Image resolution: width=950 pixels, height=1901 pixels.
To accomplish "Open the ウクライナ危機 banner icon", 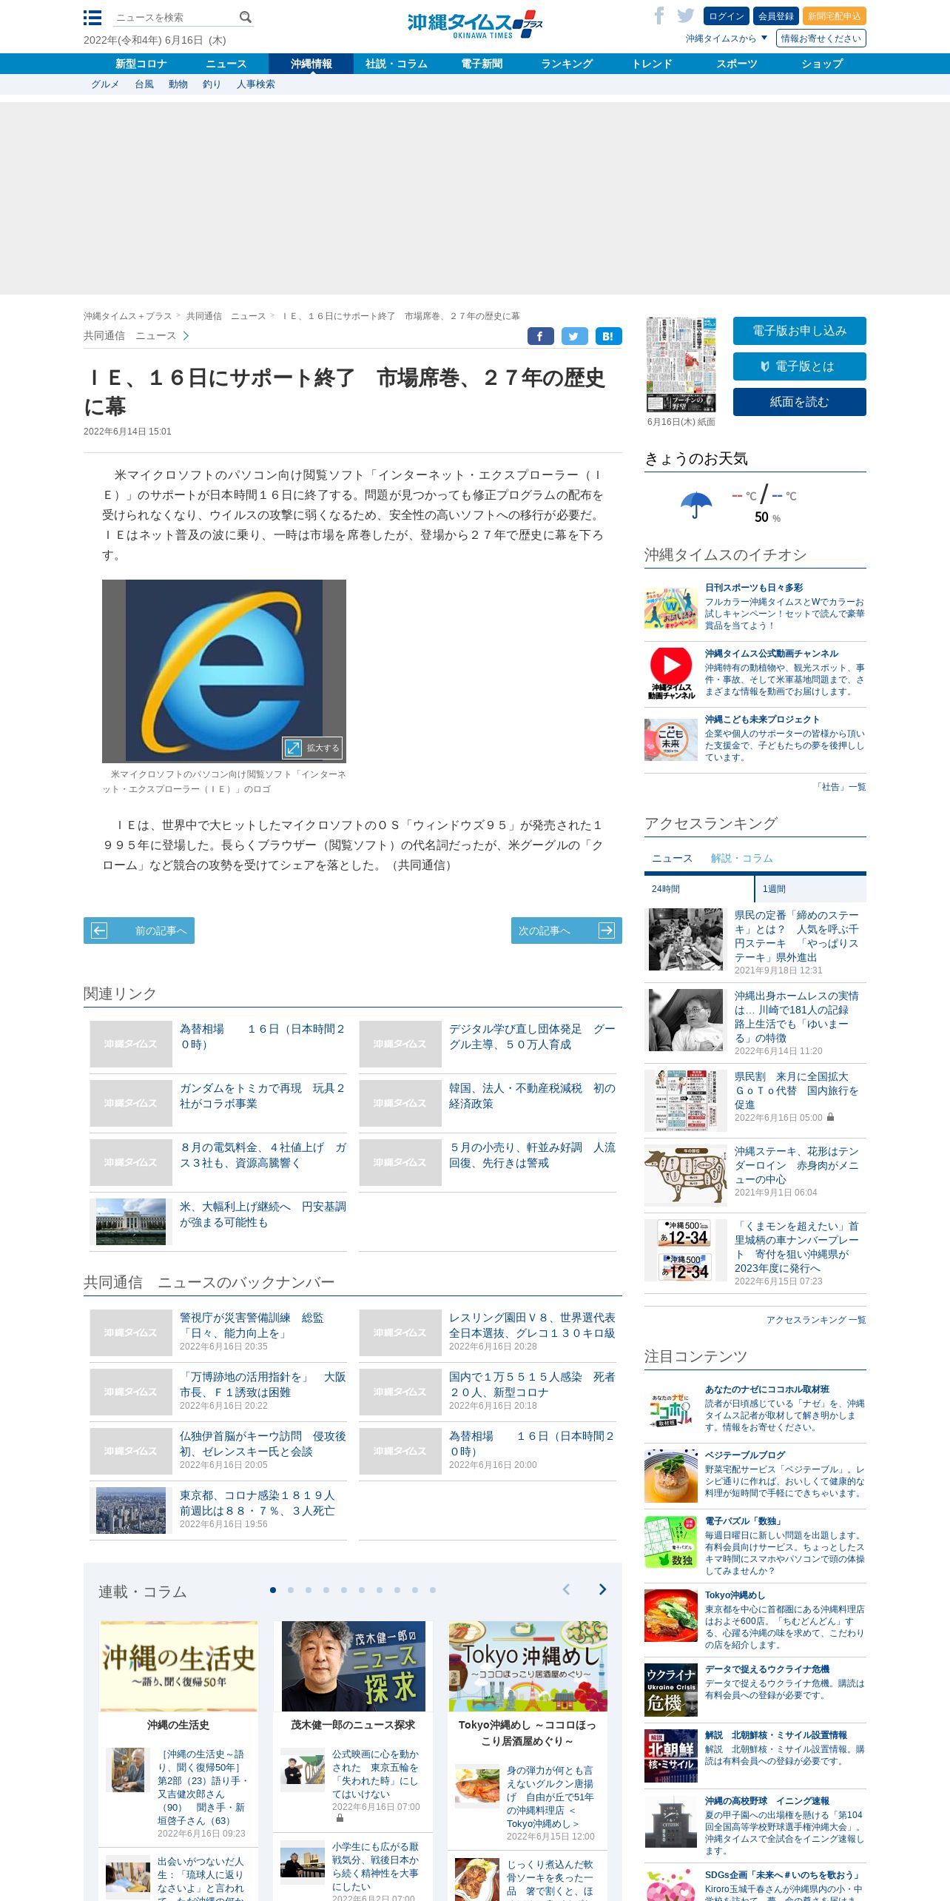I will (x=671, y=1689).
